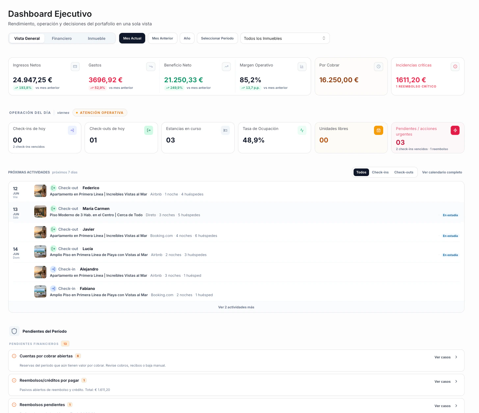
Task: Switch to the Vista General tab
Action: click(27, 38)
